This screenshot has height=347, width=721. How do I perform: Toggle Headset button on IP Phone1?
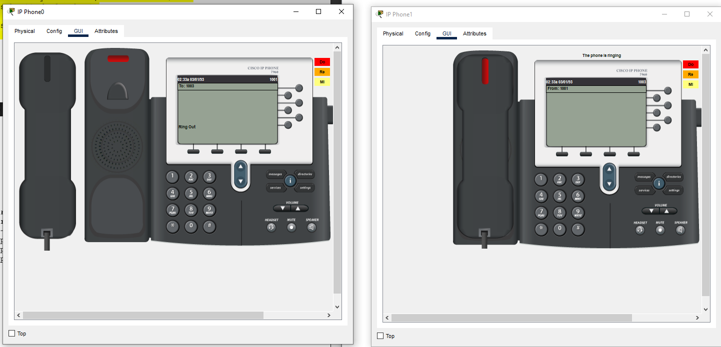[x=640, y=230]
